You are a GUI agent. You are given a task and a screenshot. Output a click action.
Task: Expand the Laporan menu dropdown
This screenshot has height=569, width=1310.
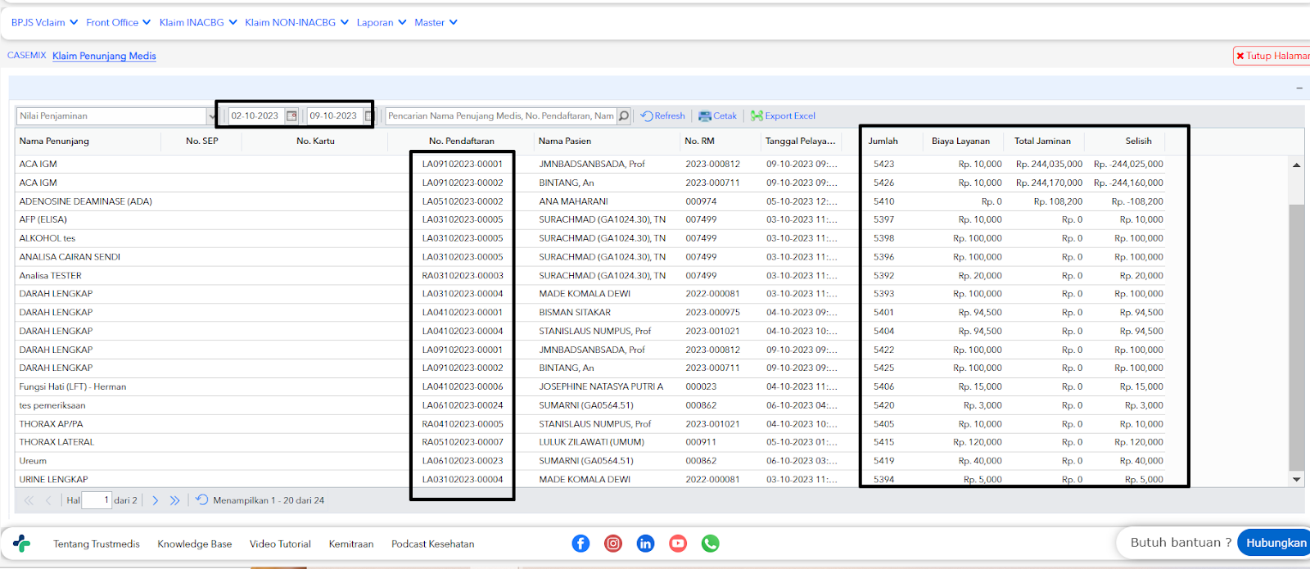click(382, 23)
